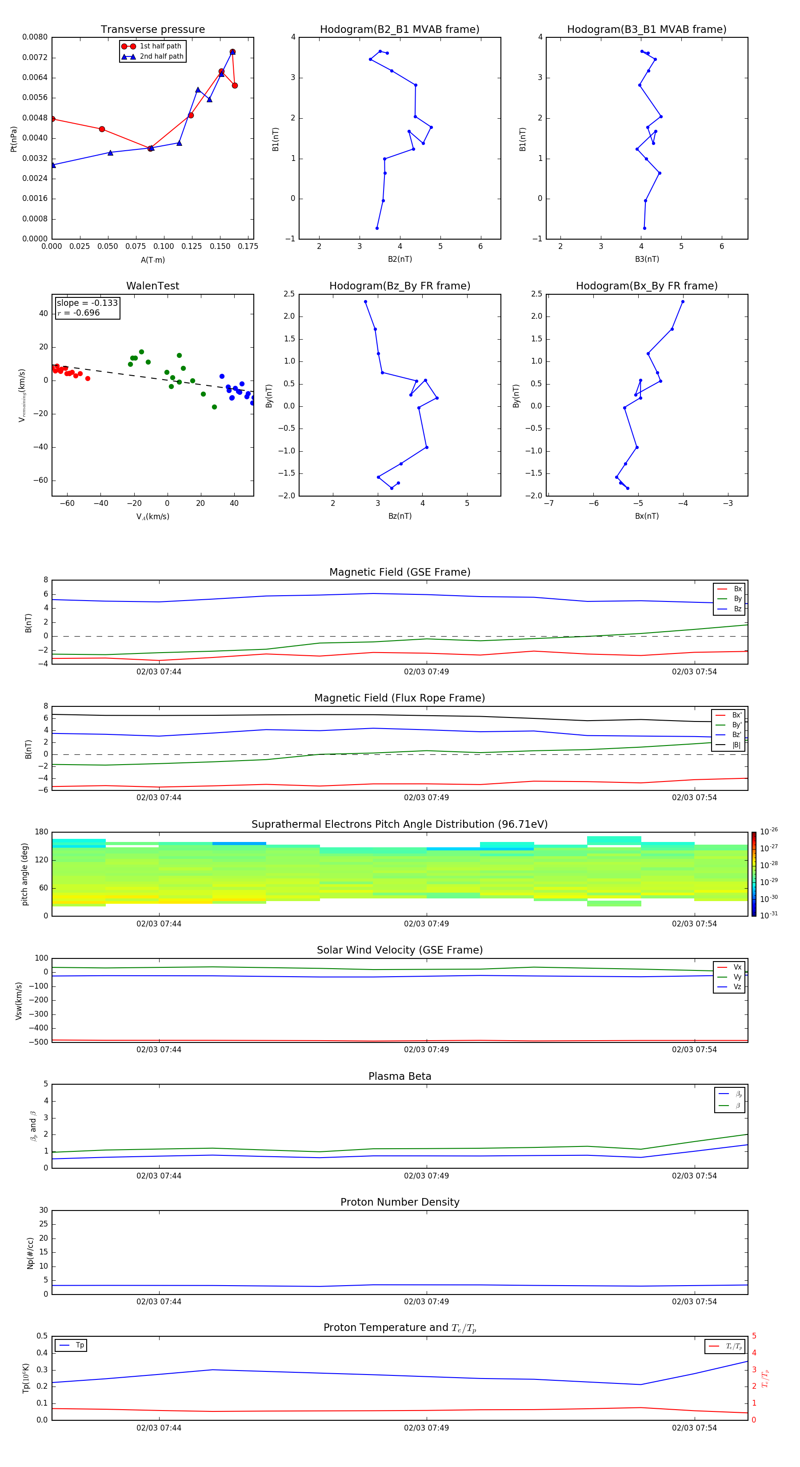Click the '10^-26' colorbar label
The height and width of the screenshot is (1467, 800).
[769, 831]
